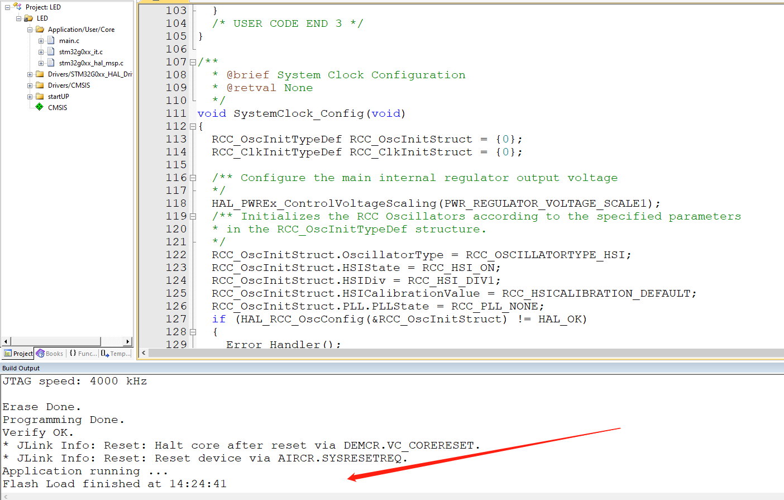
Task: Click the 'Programming Done.' output line
Action: pyautogui.click(x=64, y=420)
